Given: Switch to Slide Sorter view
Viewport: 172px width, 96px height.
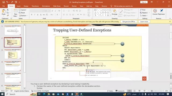Looking at the screenshot, I should coord(134,91).
